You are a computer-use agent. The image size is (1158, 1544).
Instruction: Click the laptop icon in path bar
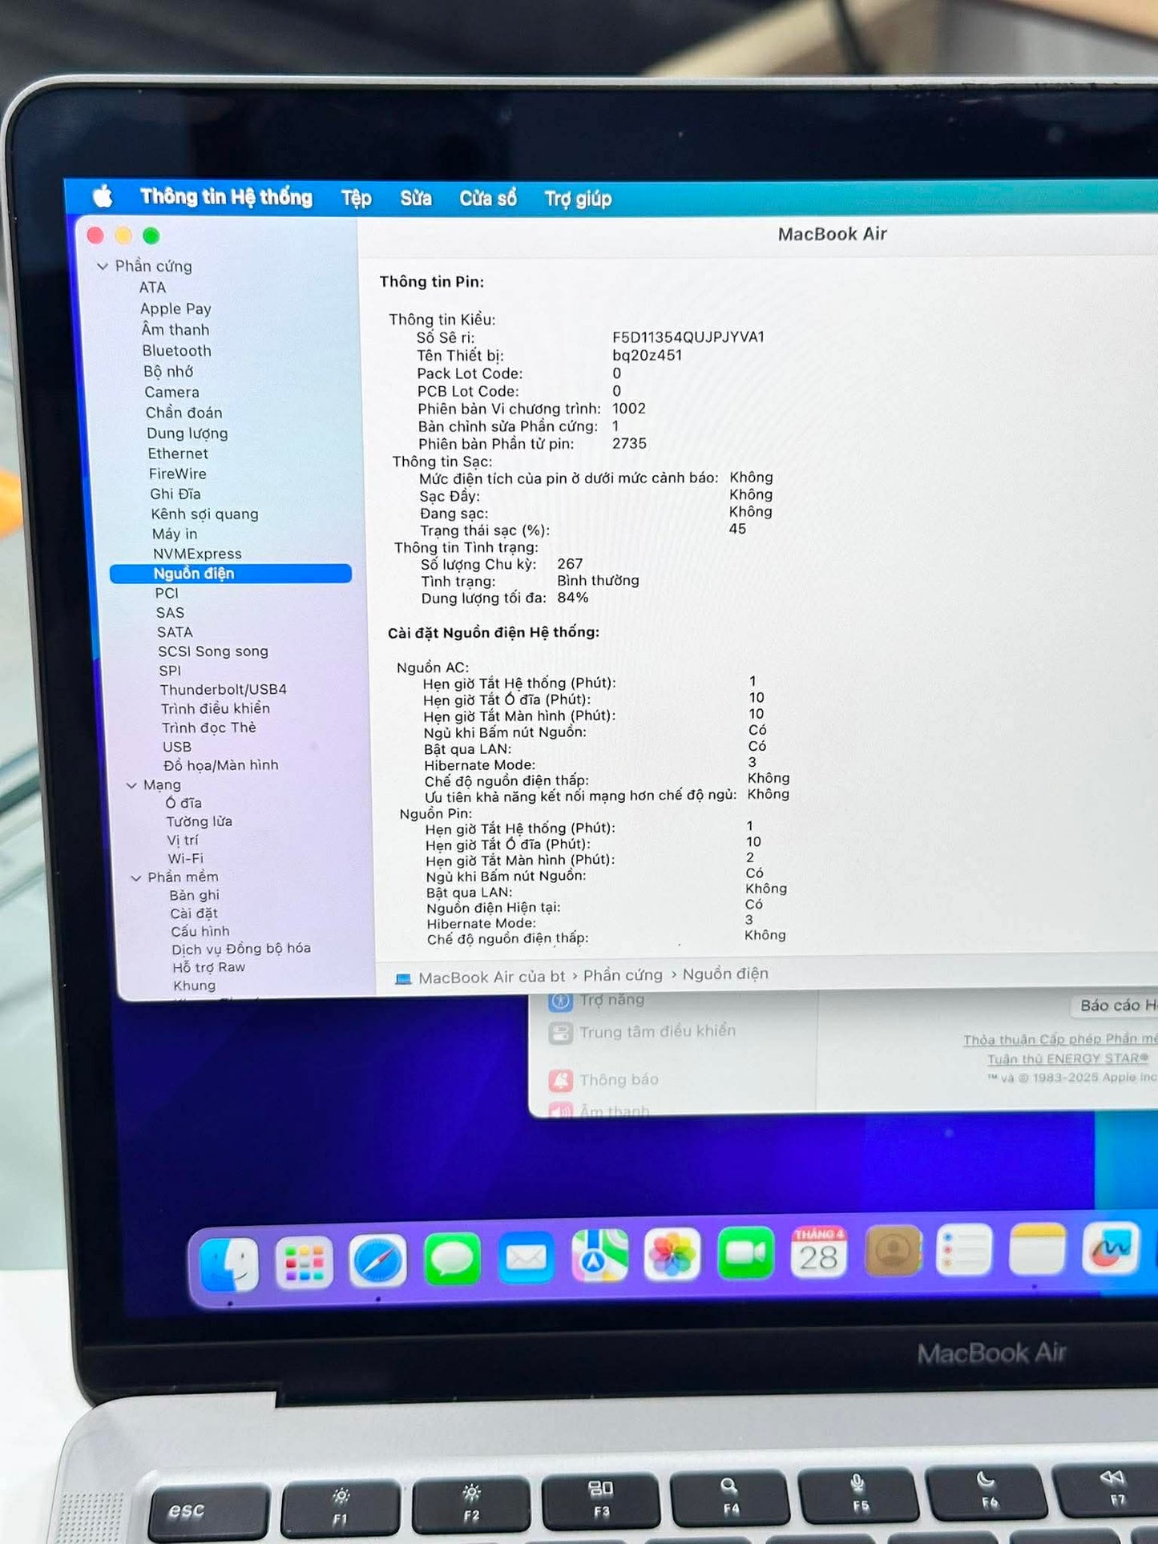pos(403,978)
